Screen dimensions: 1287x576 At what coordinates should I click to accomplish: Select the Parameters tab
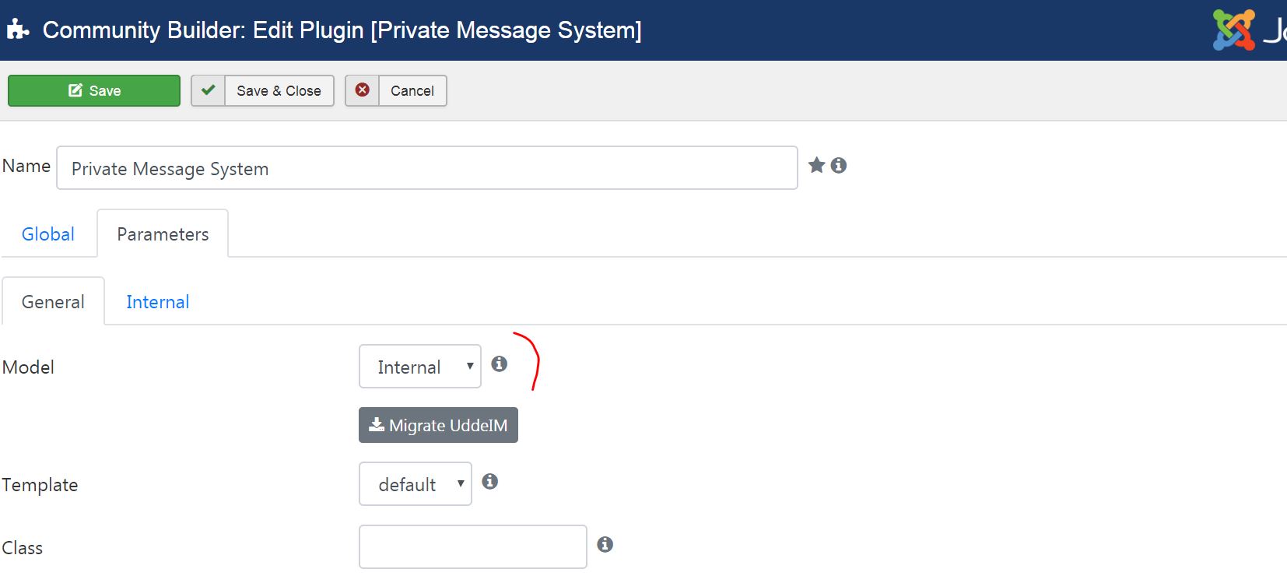coord(163,234)
